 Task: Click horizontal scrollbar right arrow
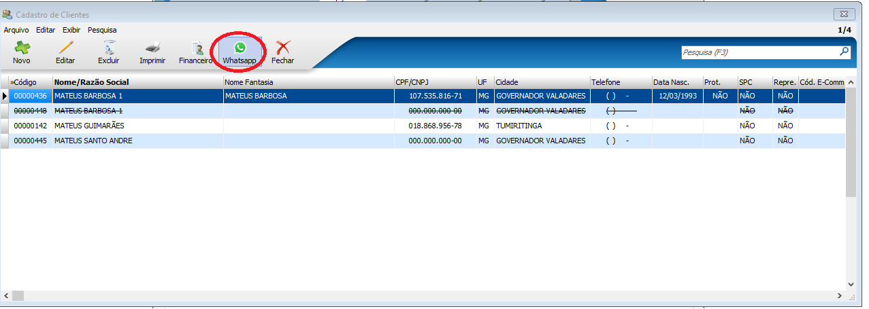(x=840, y=296)
